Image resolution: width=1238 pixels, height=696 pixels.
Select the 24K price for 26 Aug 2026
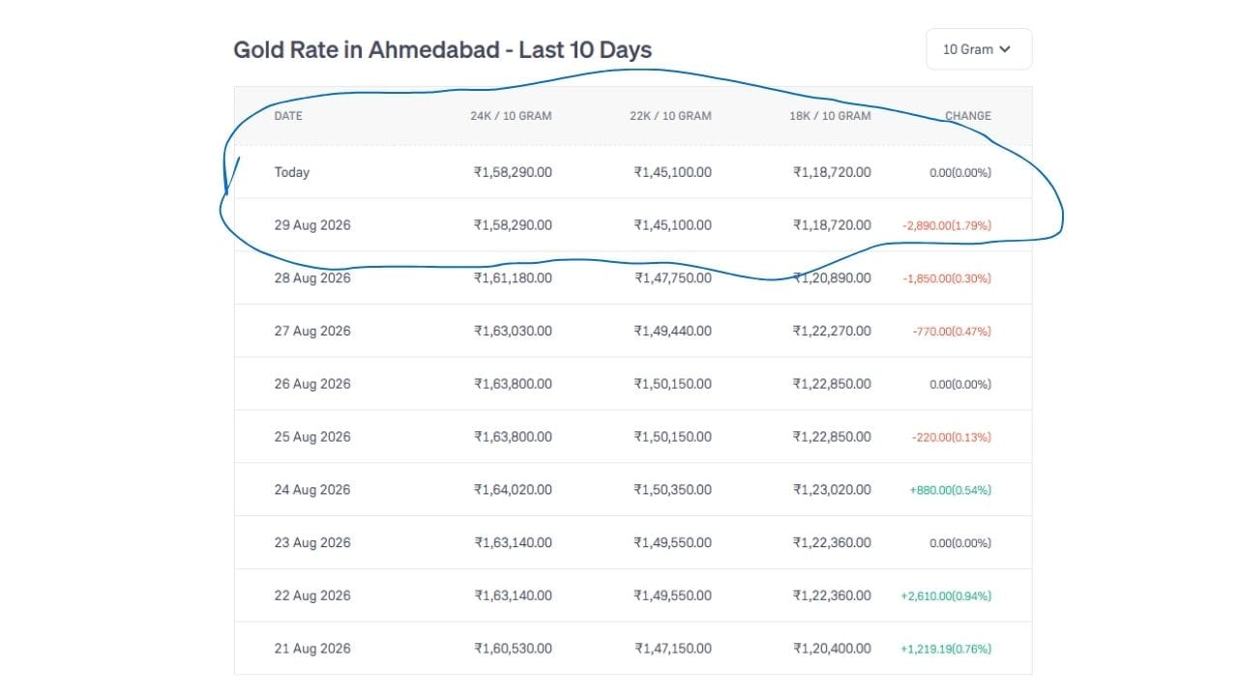513,384
